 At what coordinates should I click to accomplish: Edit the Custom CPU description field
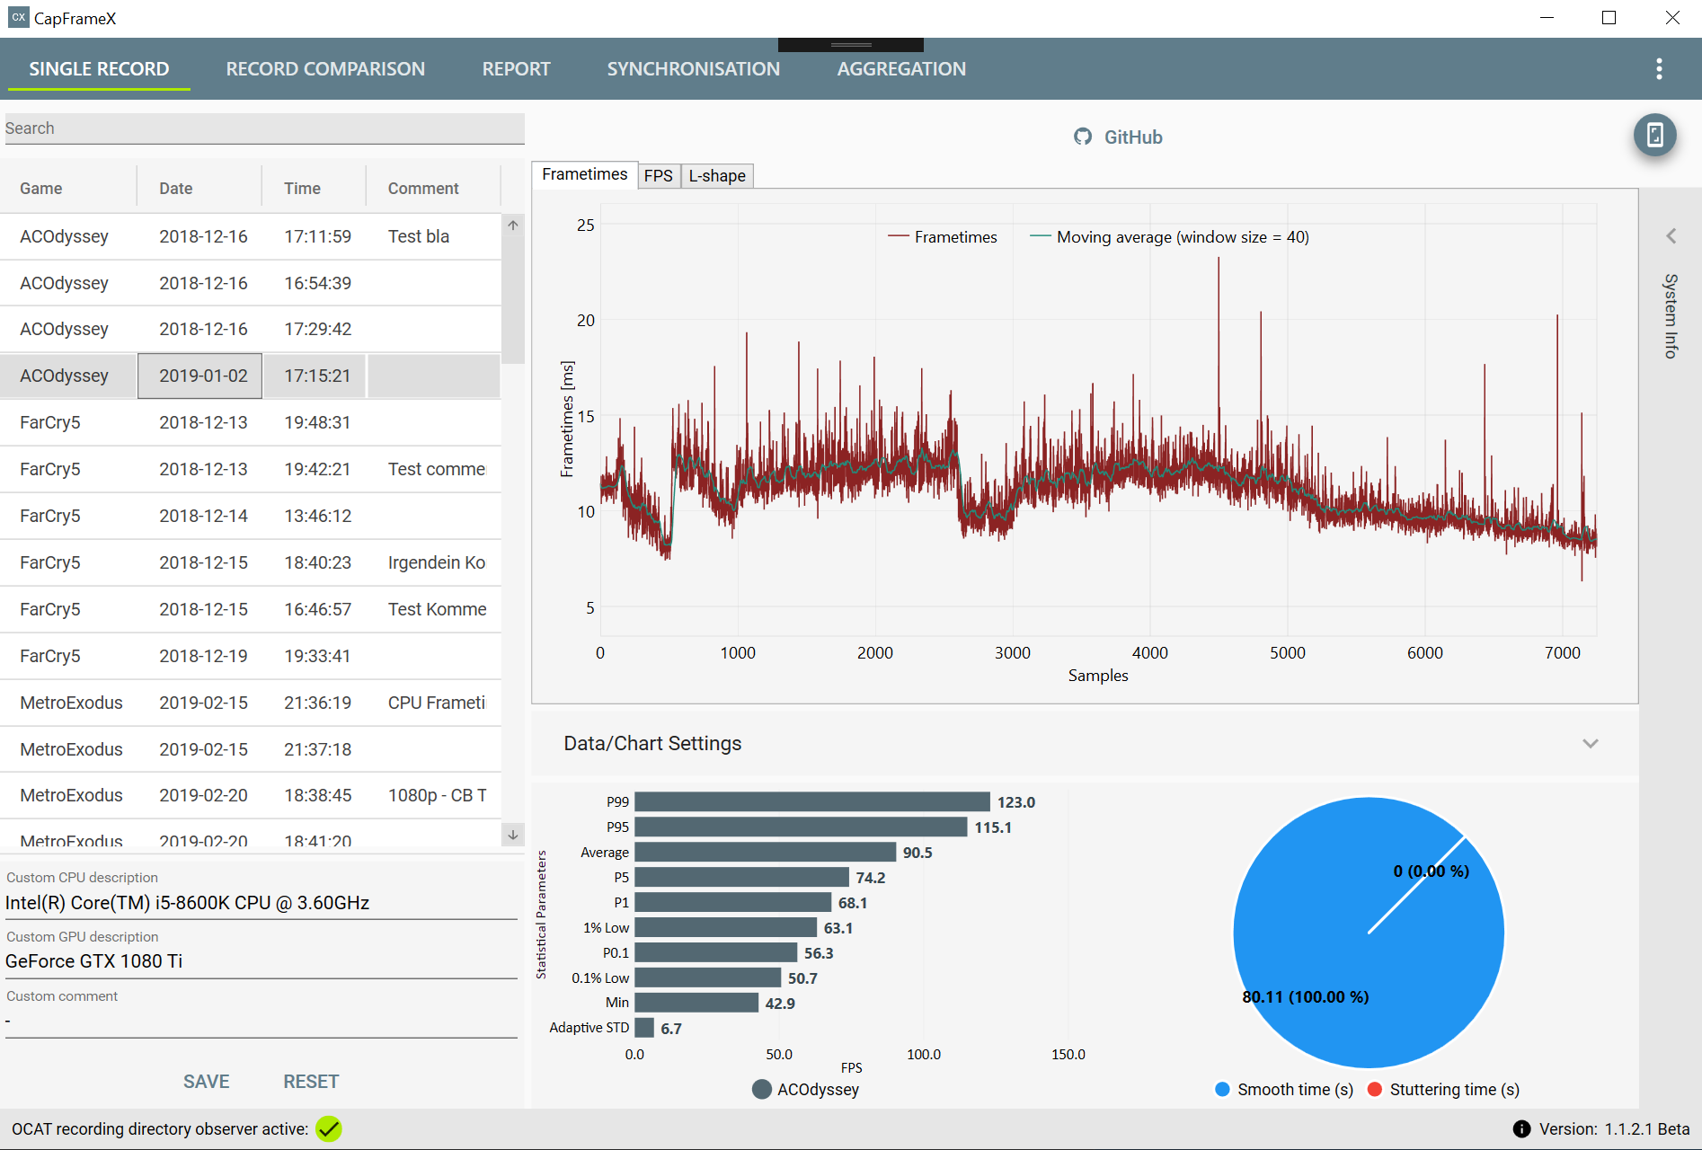261,903
